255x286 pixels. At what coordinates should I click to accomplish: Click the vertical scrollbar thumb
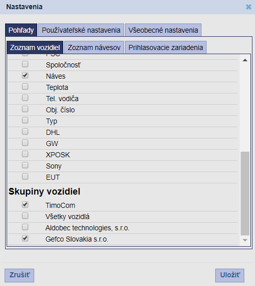pos(245,194)
